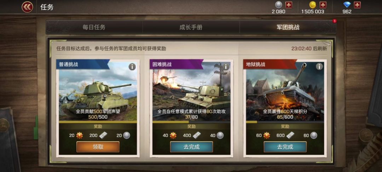Open info for 困难挑战 card
This screenshot has height=172, width=382.
[226, 67]
